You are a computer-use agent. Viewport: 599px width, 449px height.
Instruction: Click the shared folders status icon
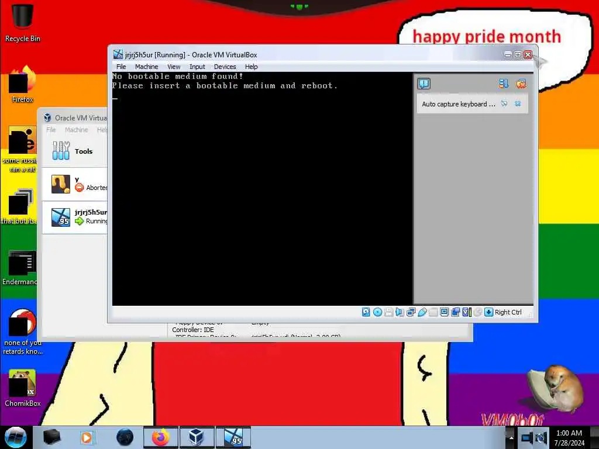[x=433, y=312]
